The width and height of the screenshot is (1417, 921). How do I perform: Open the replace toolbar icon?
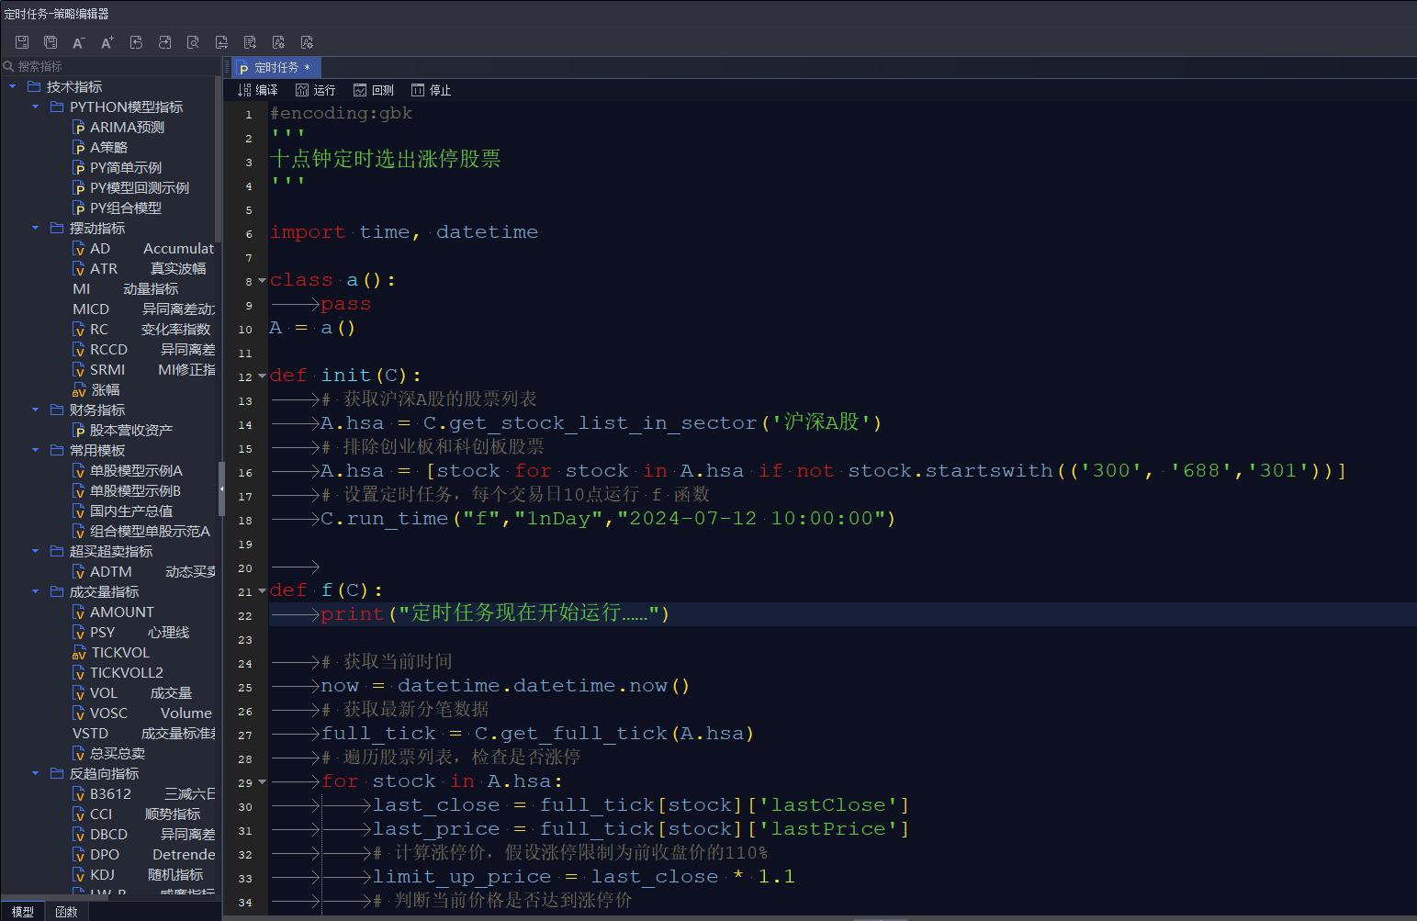pyautogui.click(x=221, y=42)
